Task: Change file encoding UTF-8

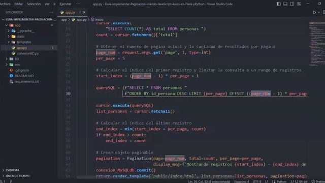Action: (x=257, y=181)
